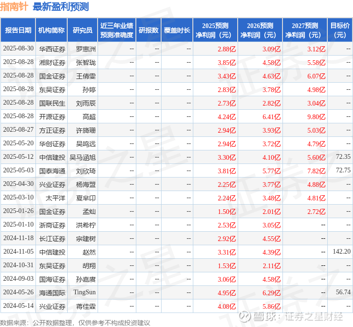Select 湘财证券 institution cell

tap(52, 63)
